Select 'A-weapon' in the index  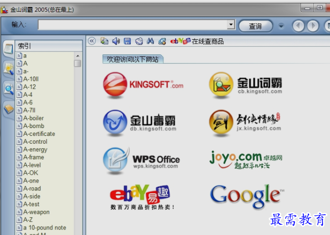[36, 212]
